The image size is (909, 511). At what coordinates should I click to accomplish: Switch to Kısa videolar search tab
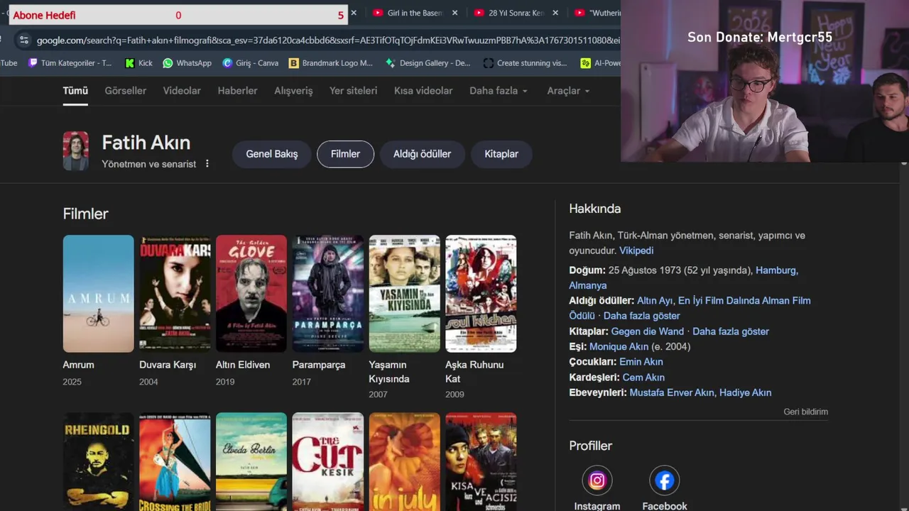[x=423, y=91]
